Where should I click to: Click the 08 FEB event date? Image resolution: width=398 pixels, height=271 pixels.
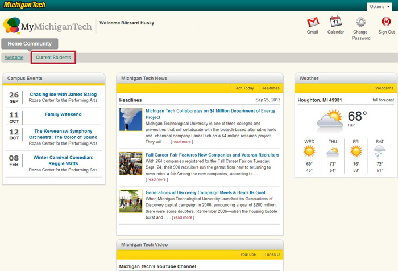(x=14, y=161)
